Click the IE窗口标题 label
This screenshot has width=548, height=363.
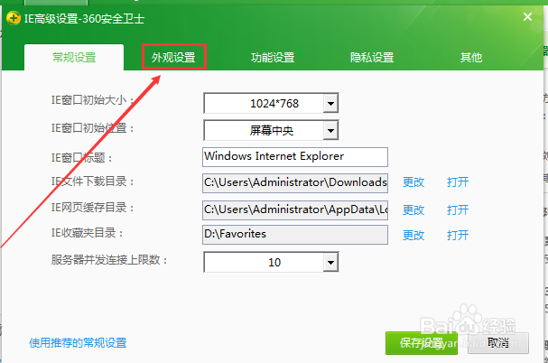pyautogui.click(x=82, y=158)
